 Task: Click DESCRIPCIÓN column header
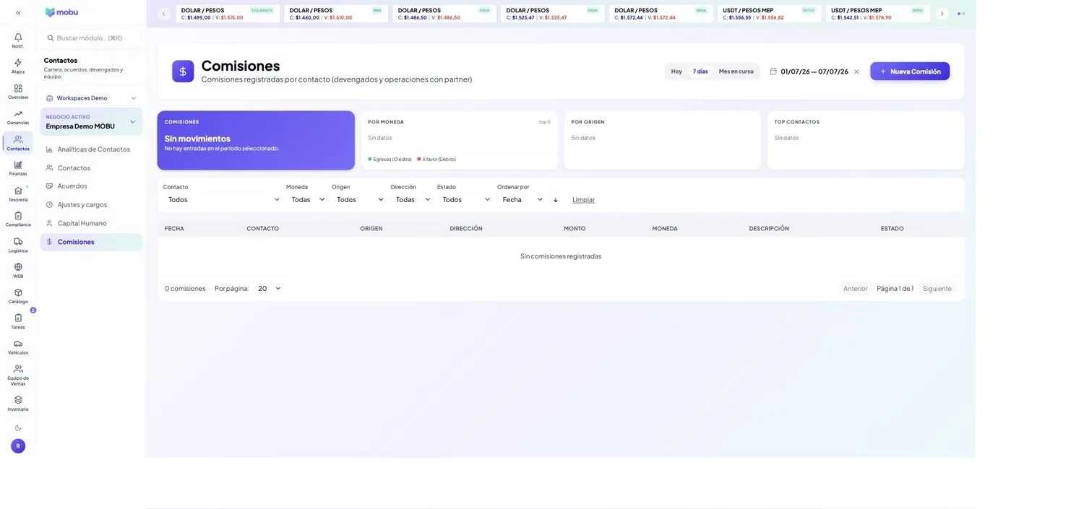coord(769,229)
